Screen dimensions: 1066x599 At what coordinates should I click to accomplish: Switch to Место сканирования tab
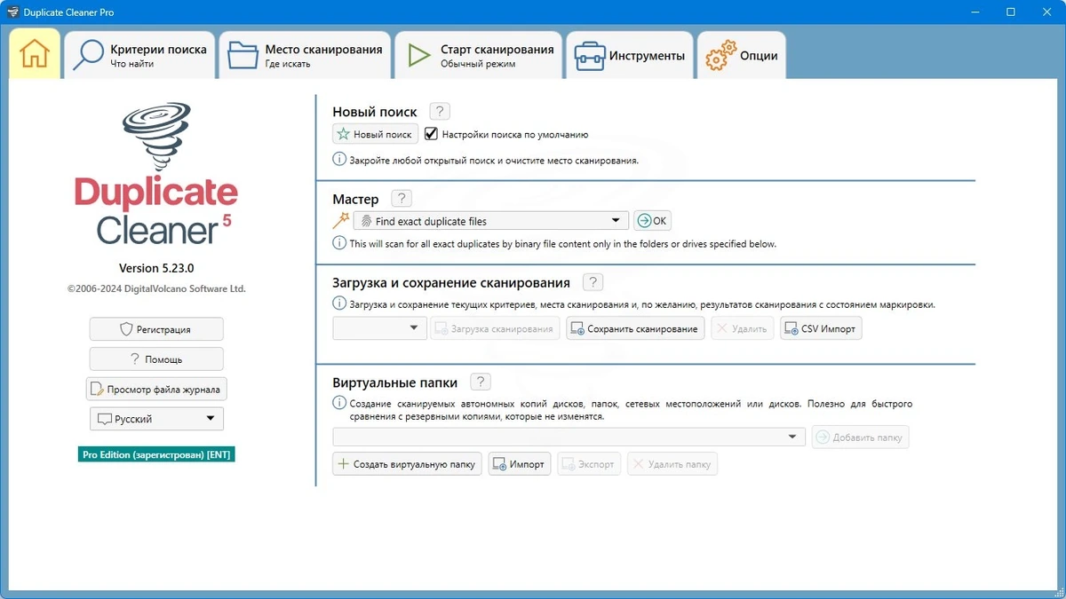click(306, 56)
